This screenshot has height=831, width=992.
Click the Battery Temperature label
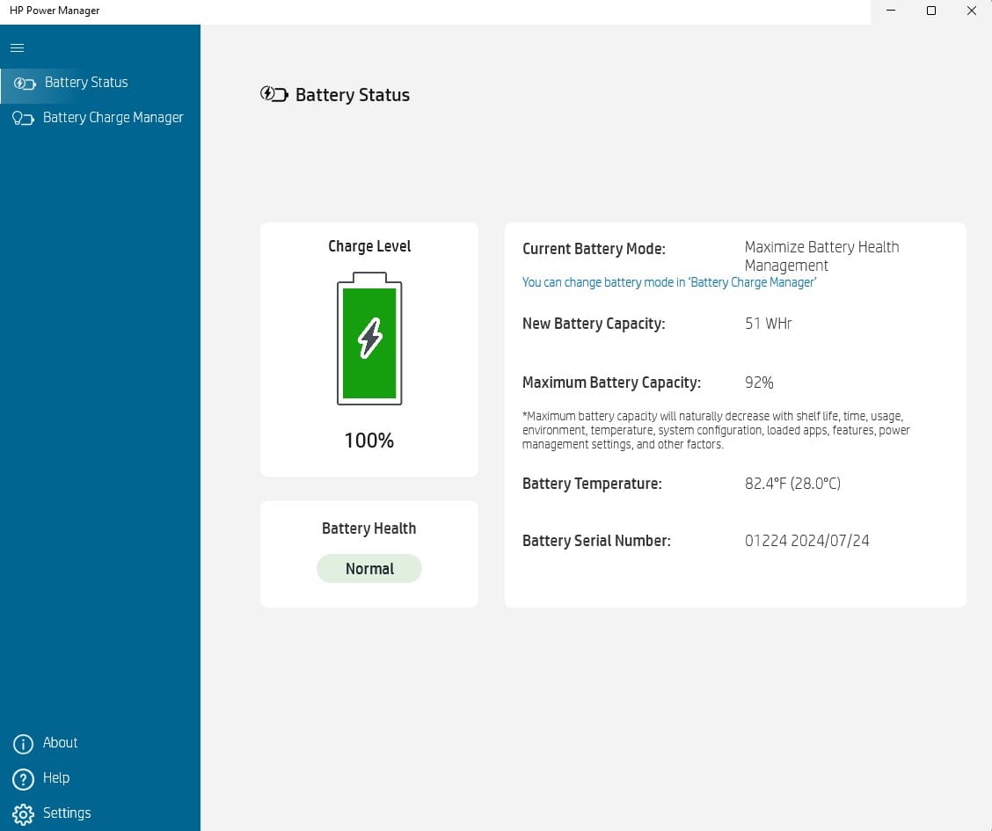pyautogui.click(x=592, y=484)
